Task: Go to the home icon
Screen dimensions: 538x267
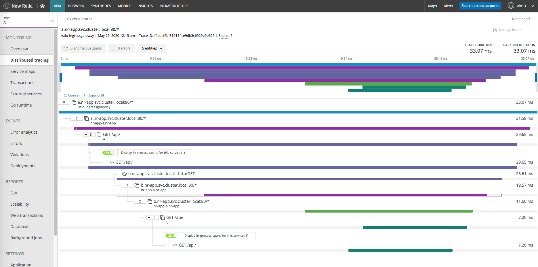Action: click(x=42, y=6)
